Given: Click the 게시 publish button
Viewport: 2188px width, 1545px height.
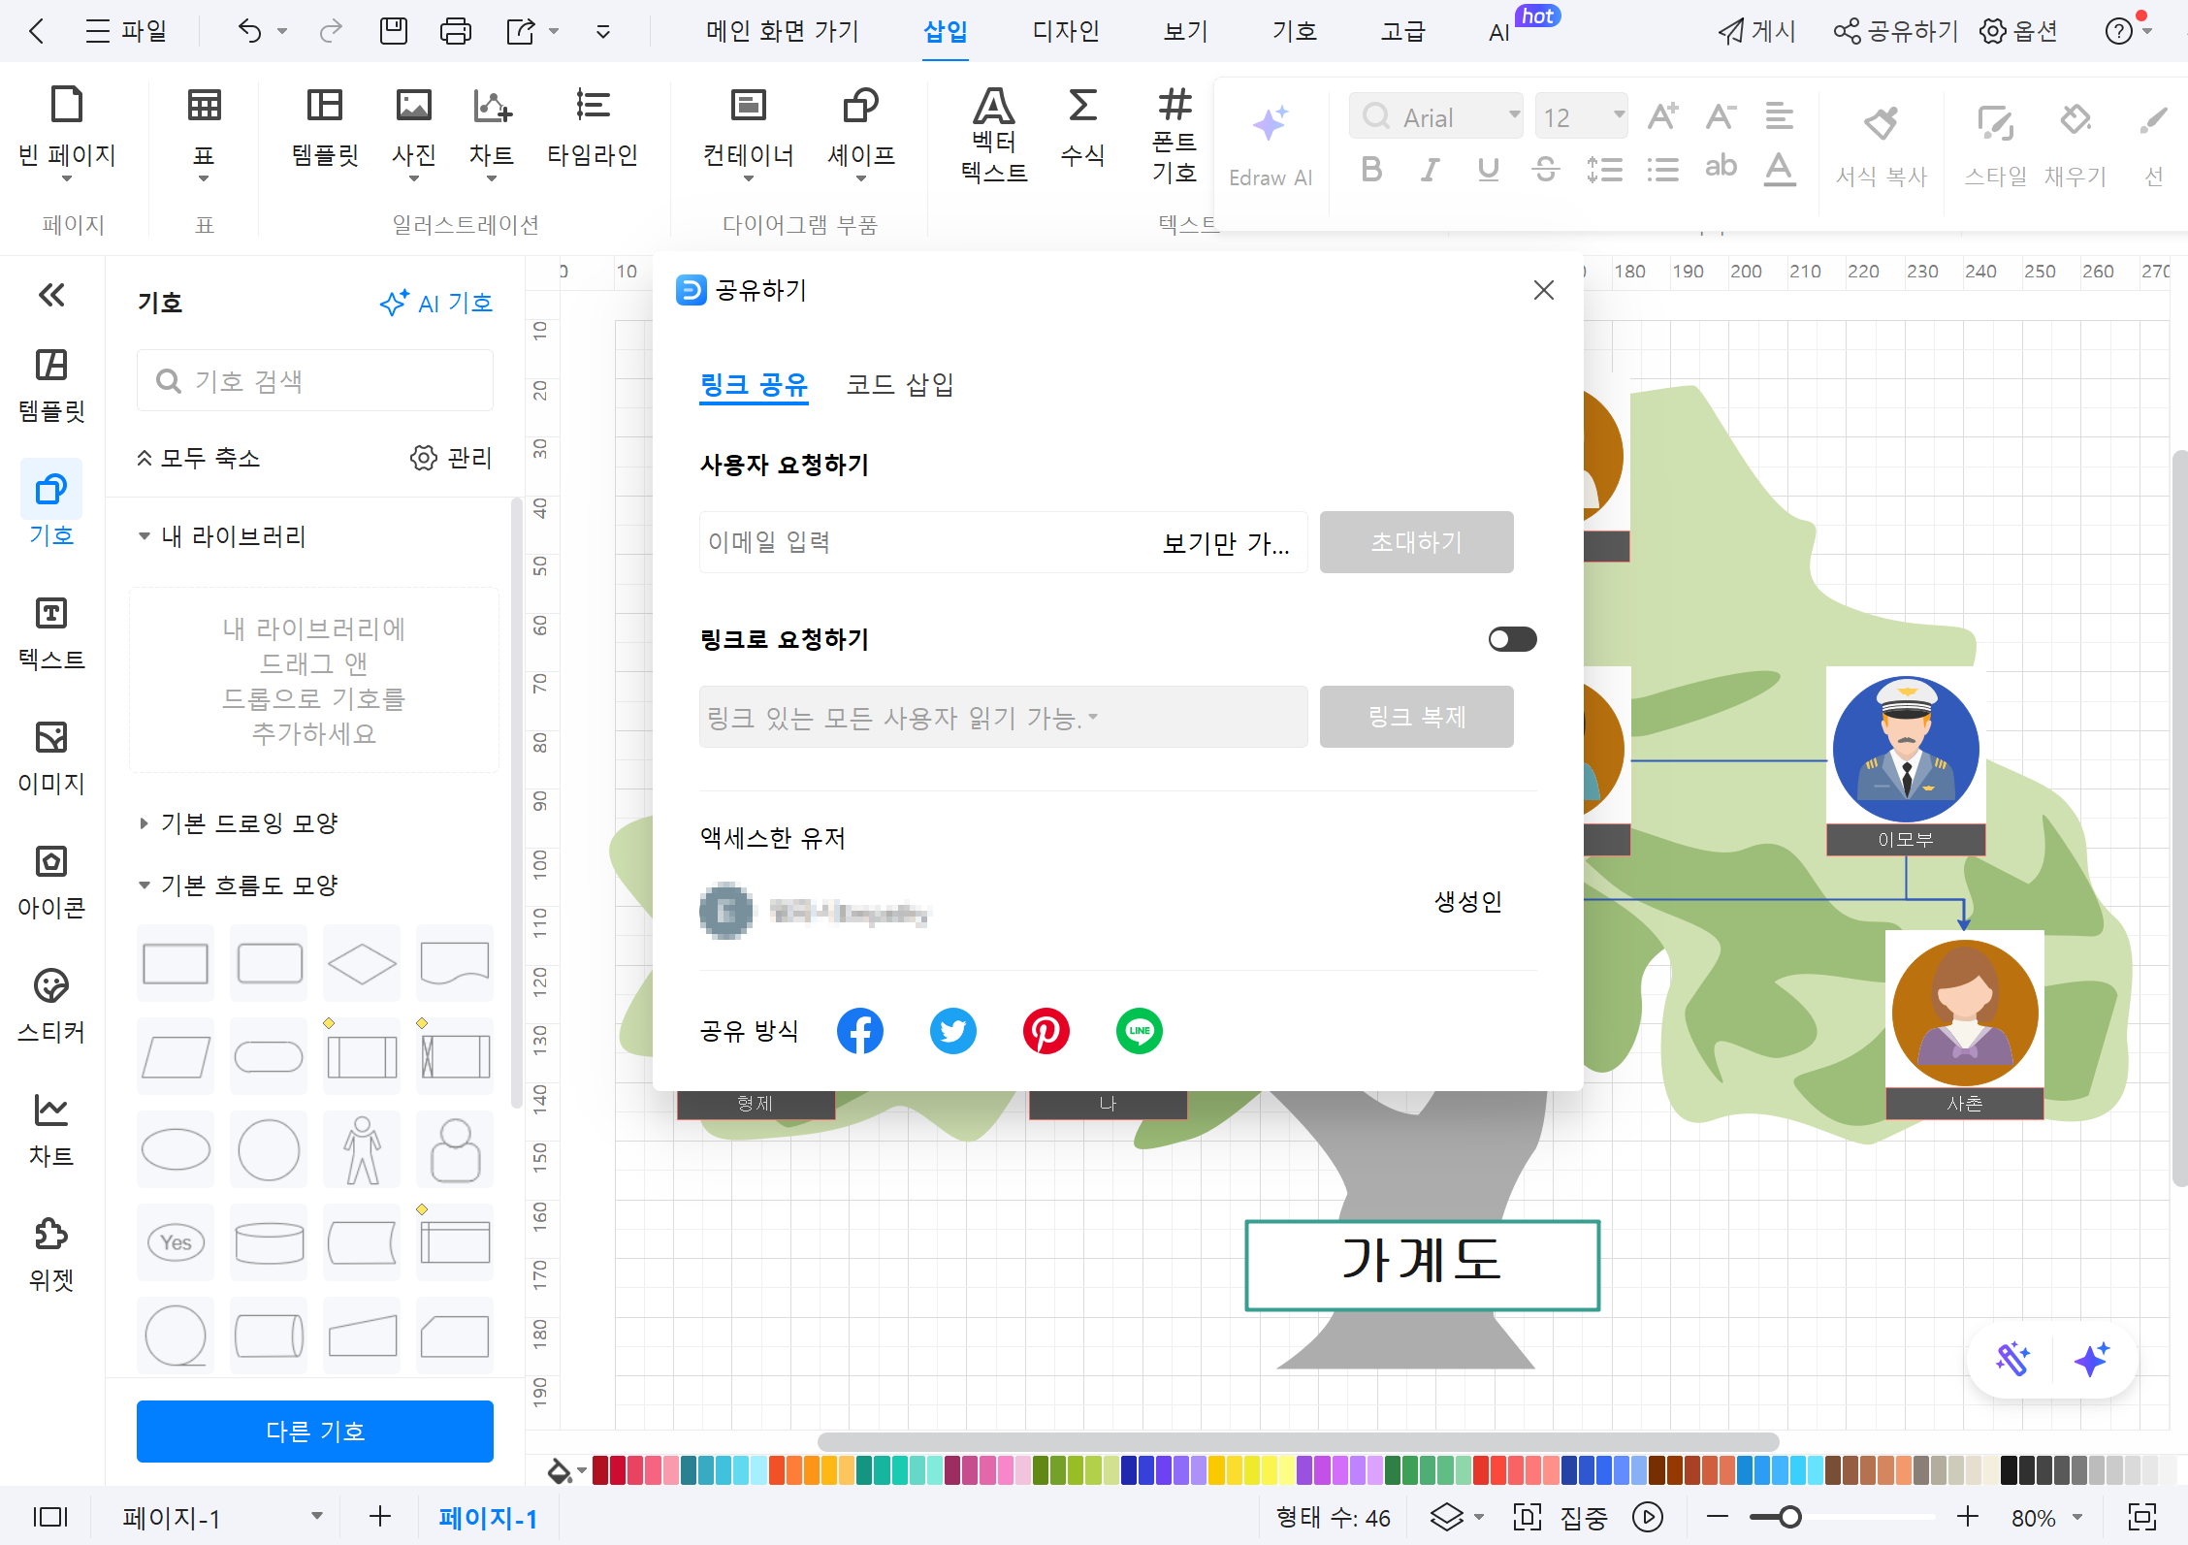Looking at the screenshot, I should (x=1756, y=31).
